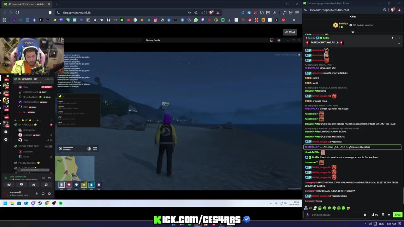404x227 pixels.
Task: Go back with the browser back arrow
Action: click(x=5, y=13)
